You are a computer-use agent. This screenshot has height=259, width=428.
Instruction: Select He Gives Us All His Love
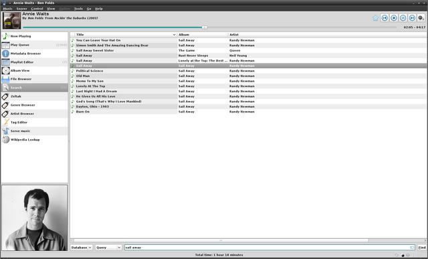point(96,96)
